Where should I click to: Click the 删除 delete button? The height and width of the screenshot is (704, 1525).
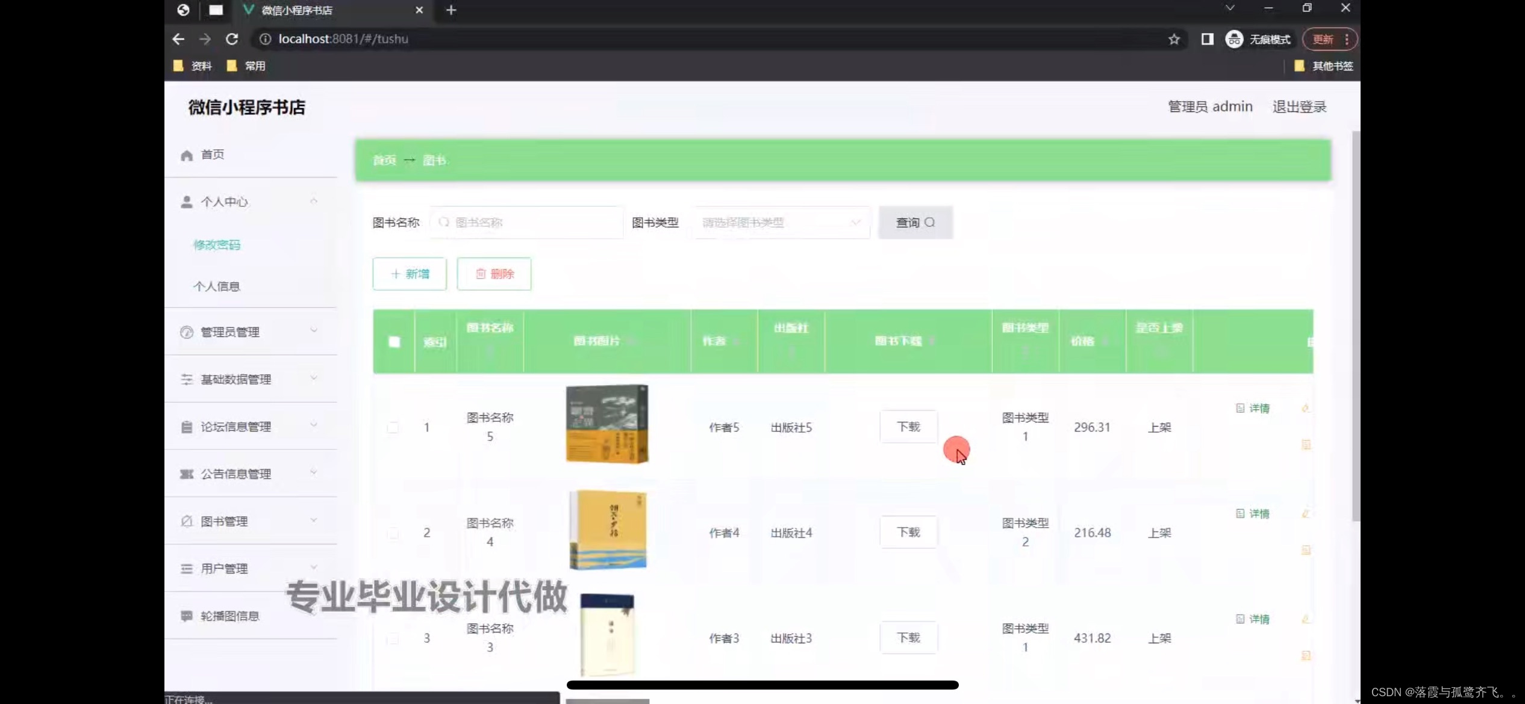[x=494, y=274]
